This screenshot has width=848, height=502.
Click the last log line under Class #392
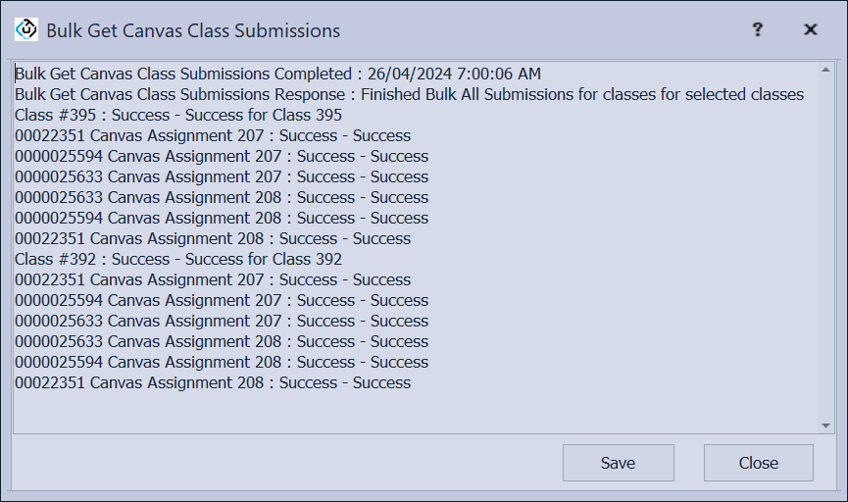pyautogui.click(x=213, y=382)
